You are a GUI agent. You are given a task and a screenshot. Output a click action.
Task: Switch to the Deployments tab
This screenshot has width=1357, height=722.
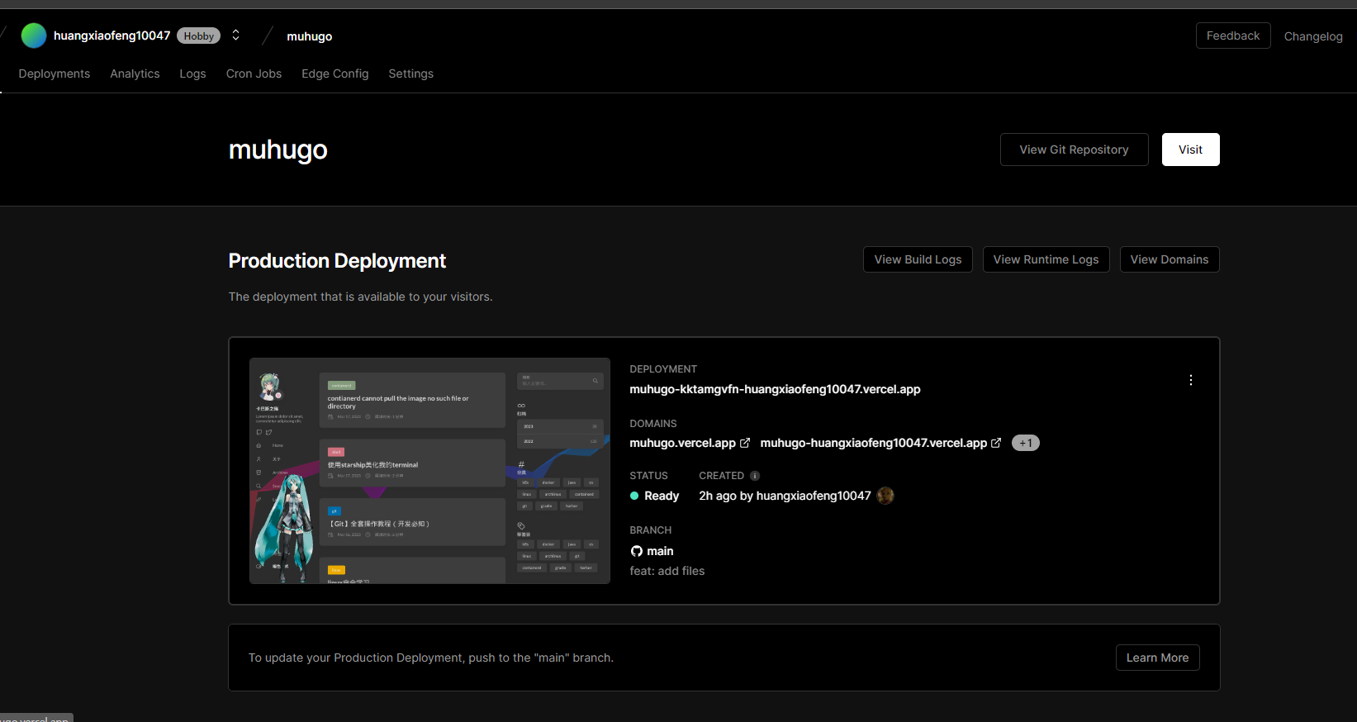[55, 74]
